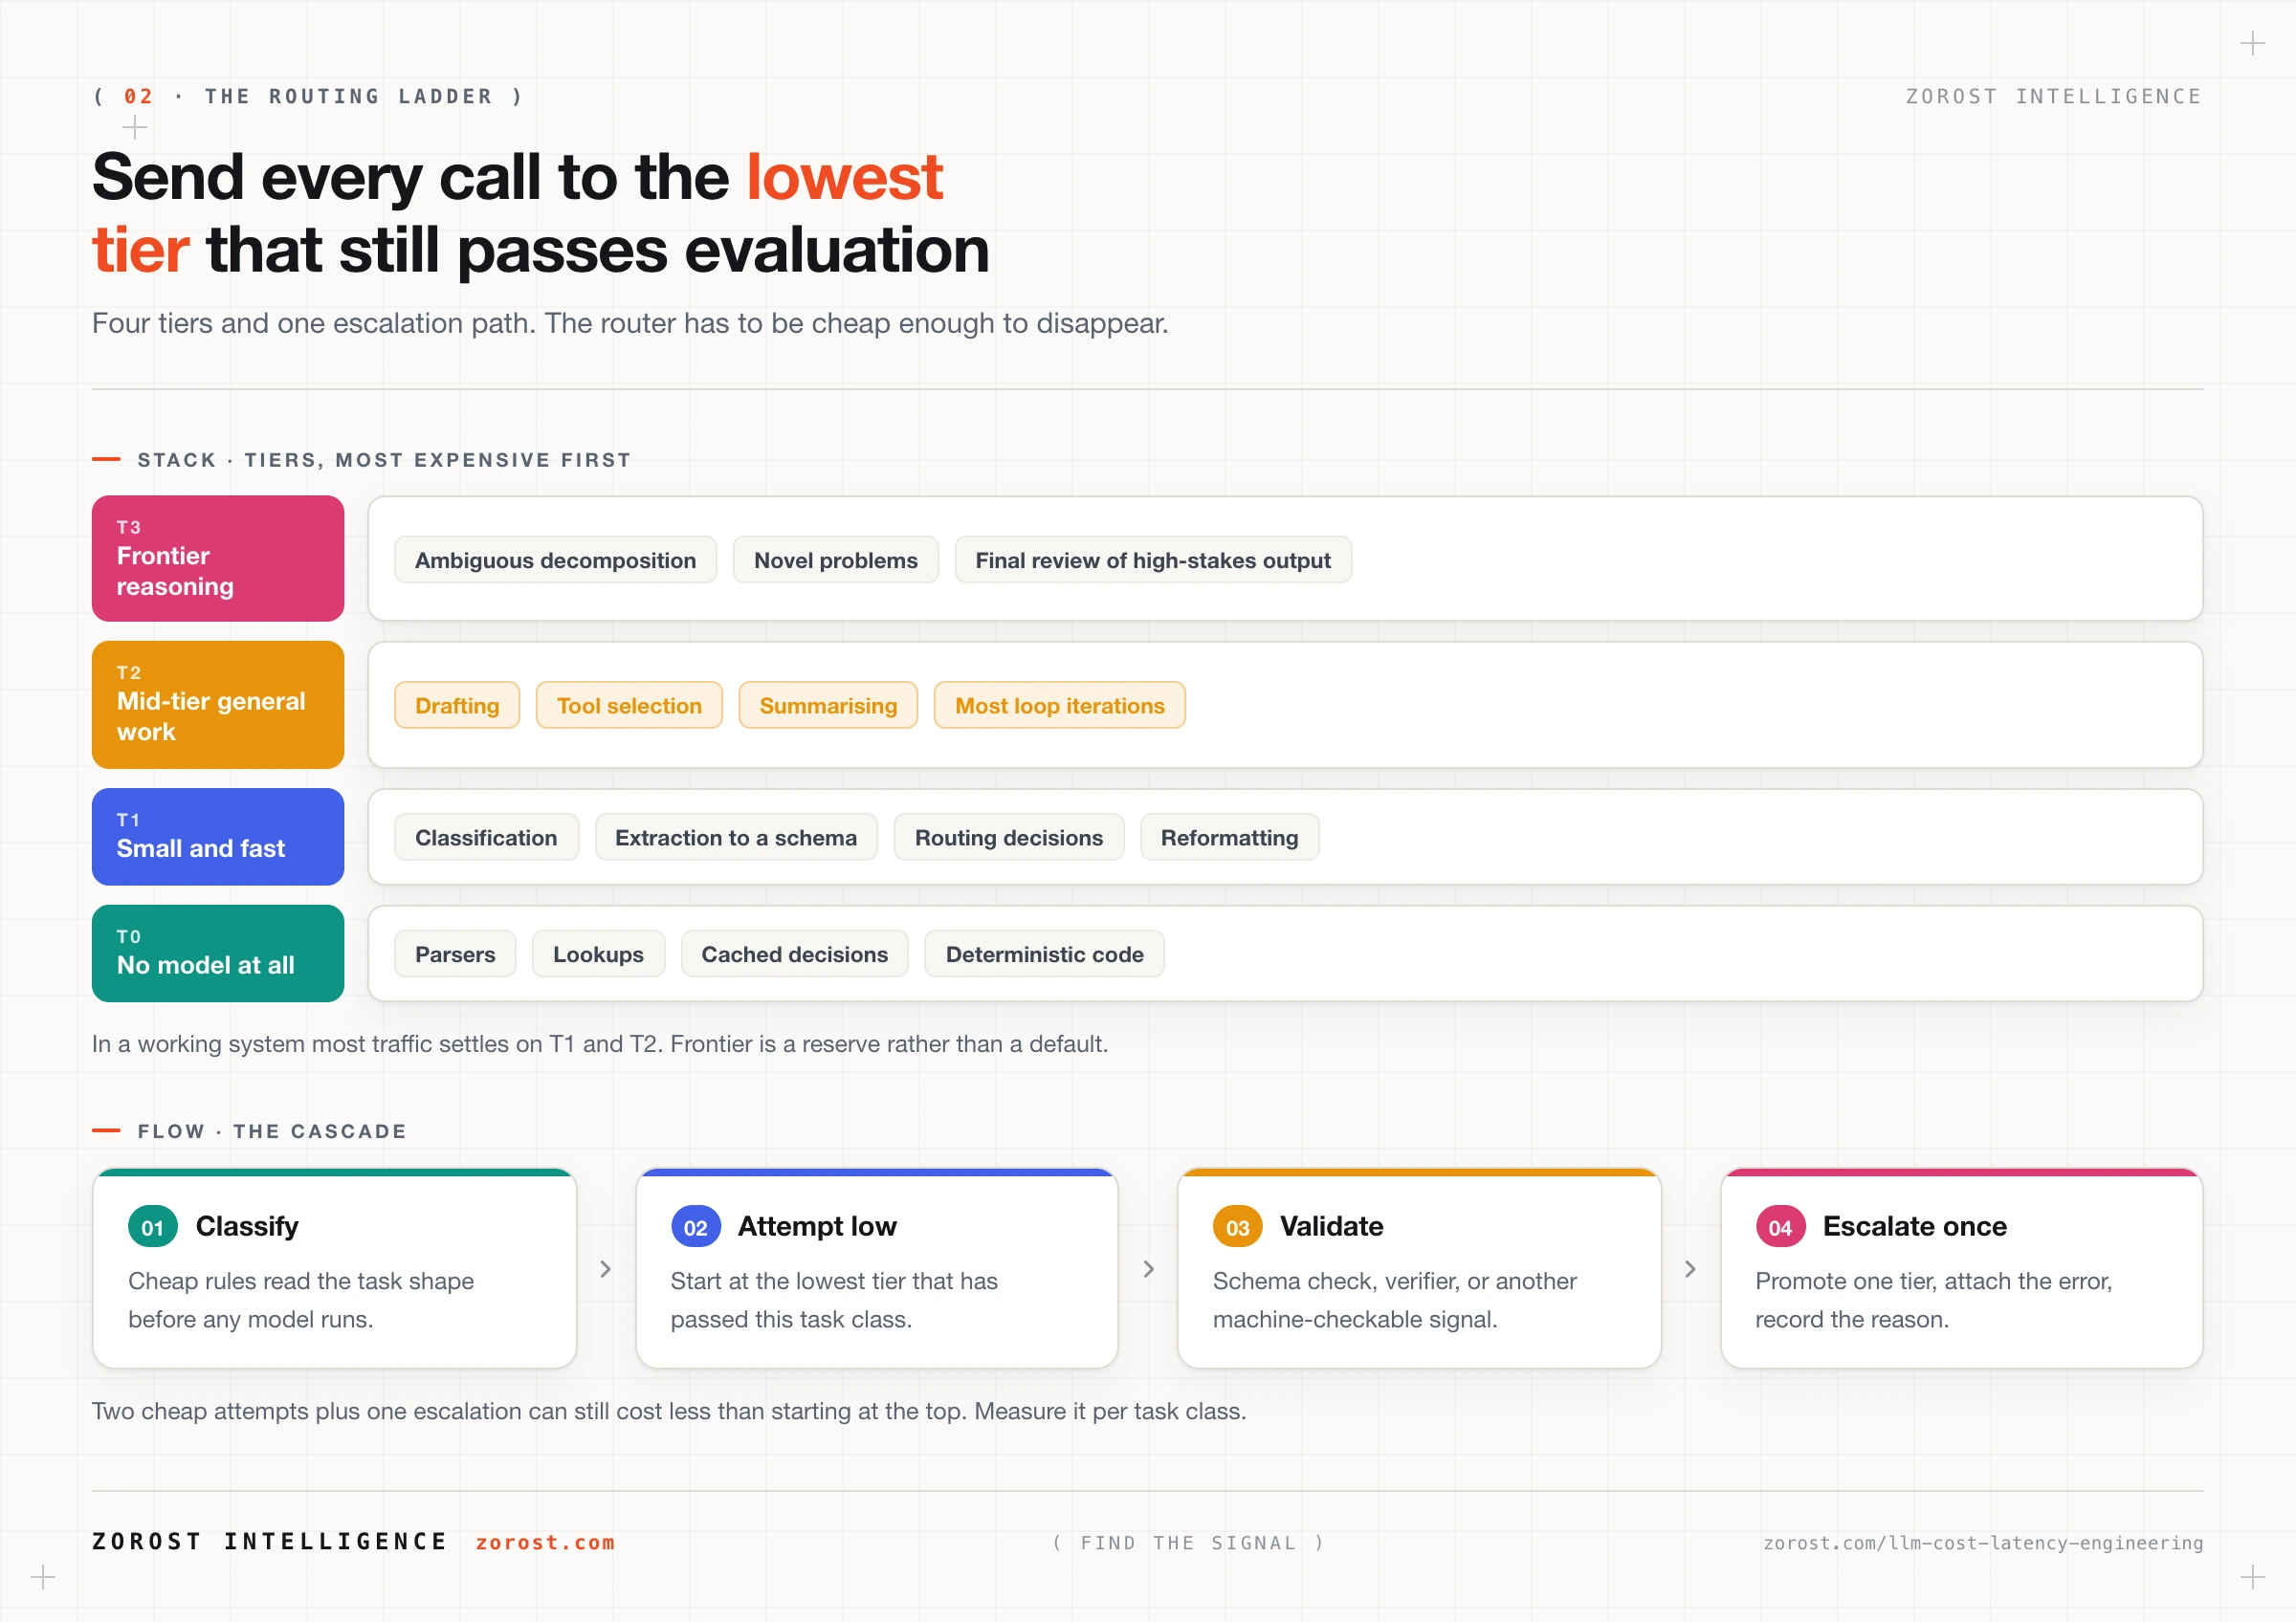Select the T1 Small and fast tier block
2296x1622 pixels.
pos(218,837)
